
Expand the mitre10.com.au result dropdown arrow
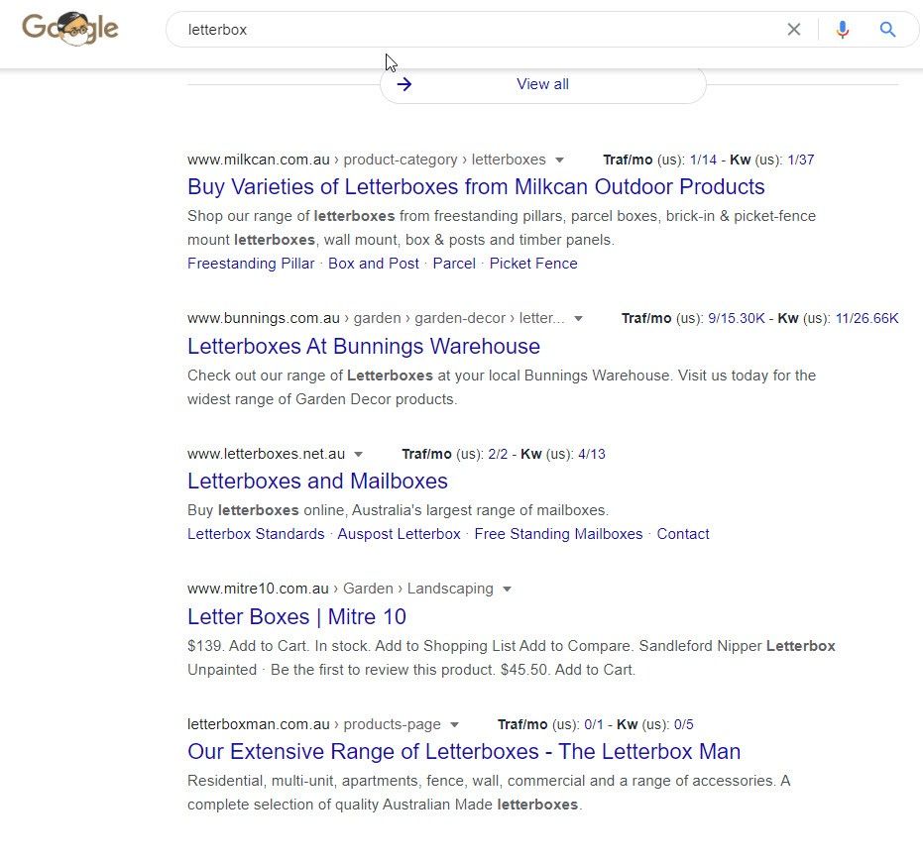(x=507, y=590)
